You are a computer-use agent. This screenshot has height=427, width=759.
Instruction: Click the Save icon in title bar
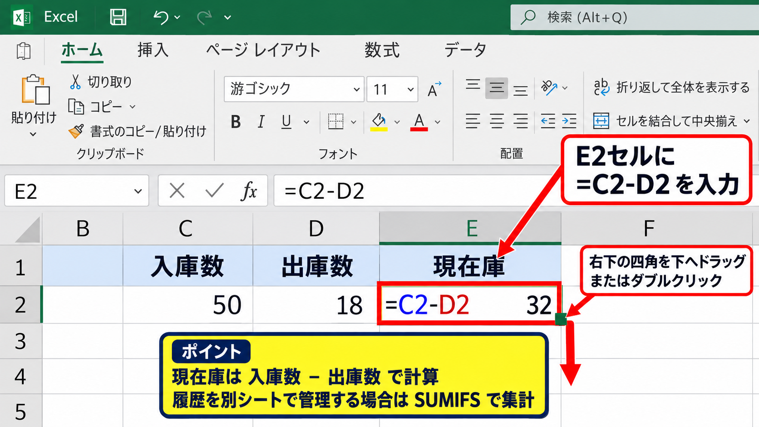pyautogui.click(x=118, y=17)
